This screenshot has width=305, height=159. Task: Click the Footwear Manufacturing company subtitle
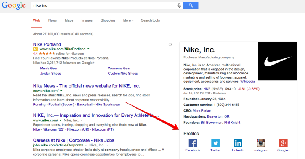coord(209,57)
